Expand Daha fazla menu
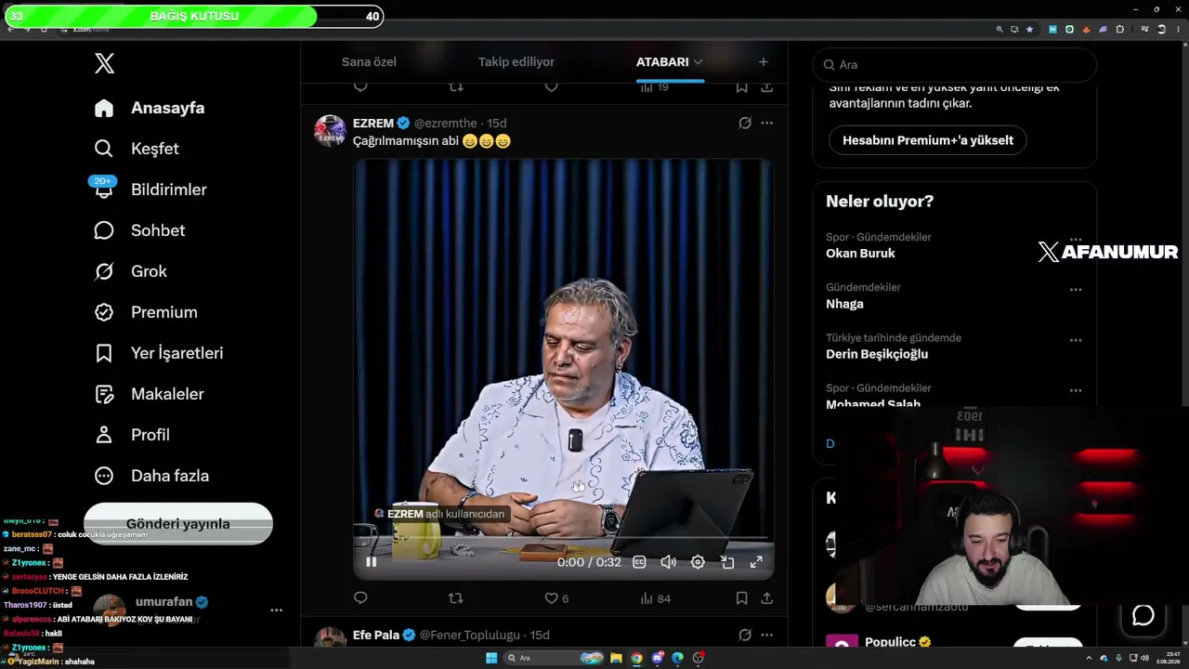The height and width of the screenshot is (669, 1189). pos(151,476)
